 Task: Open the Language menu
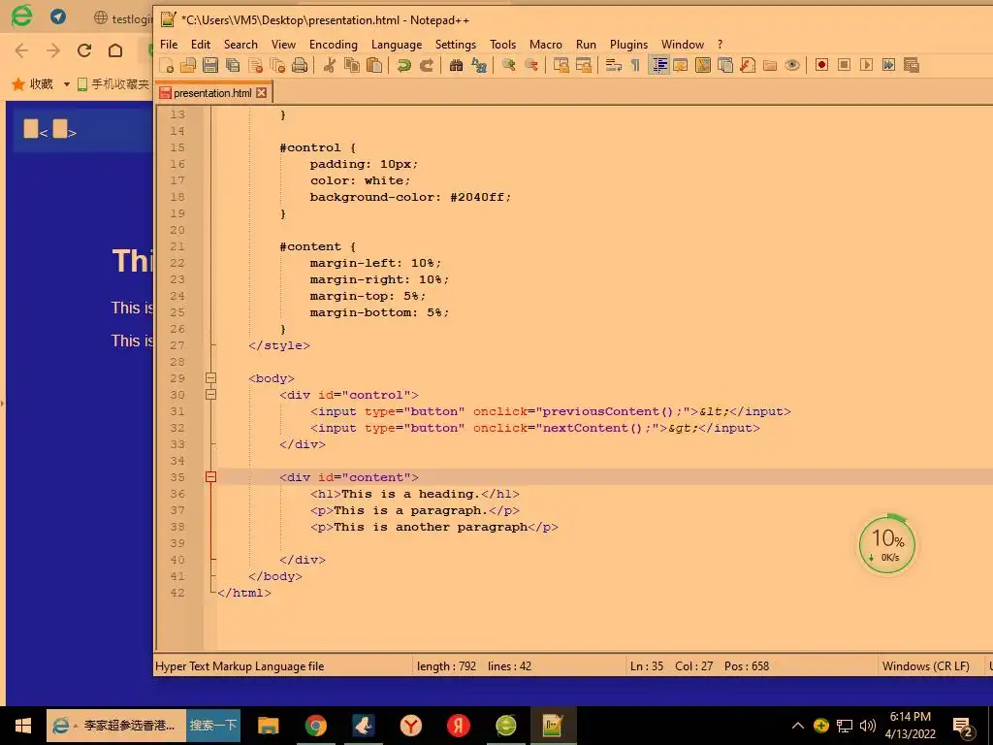tap(397, 45)
